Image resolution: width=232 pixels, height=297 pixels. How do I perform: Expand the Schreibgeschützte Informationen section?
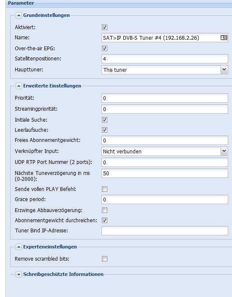19,274
